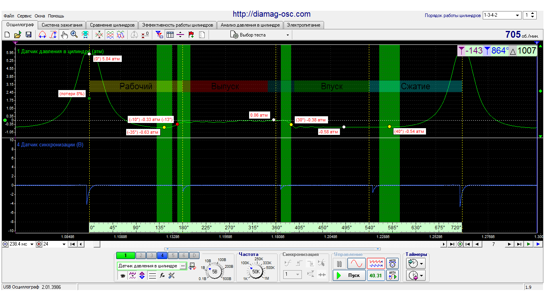Click the overlay channels waveform icon
Image resolution: width=545 pixels, height=292 pixels.
pyautogui.click(x=100, y=35)
